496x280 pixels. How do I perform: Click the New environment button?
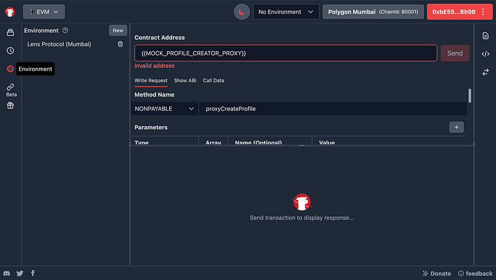118,30
